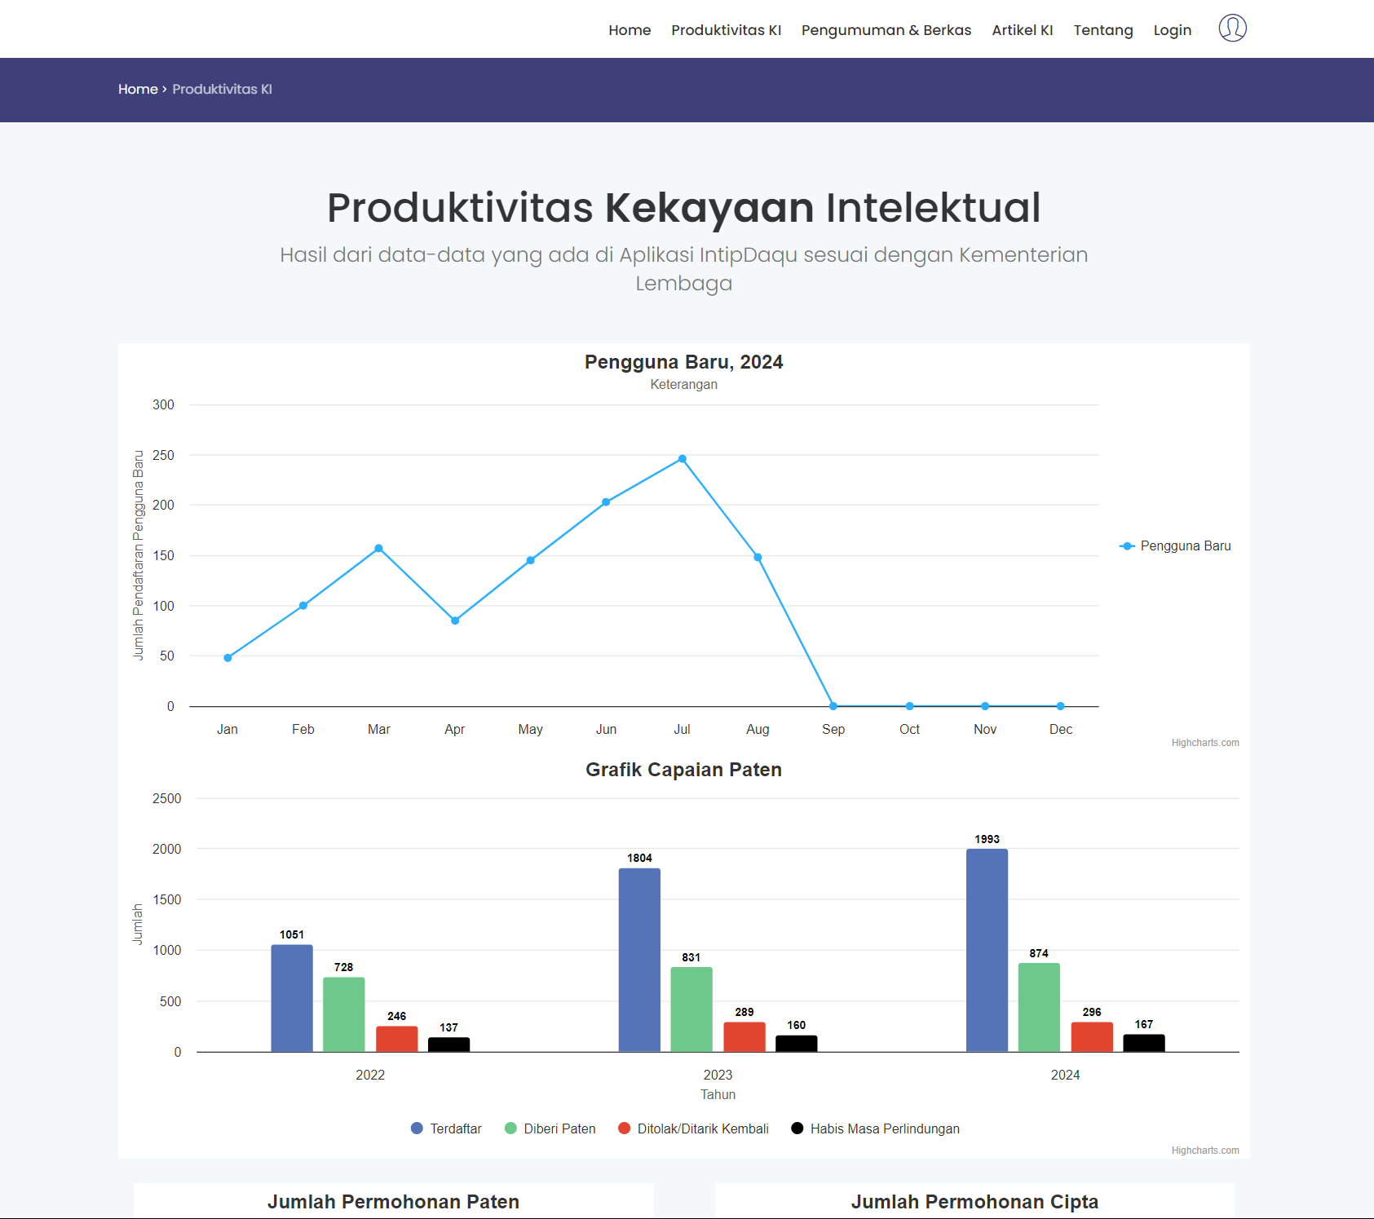Screen dimensions: 1374x1219
Task: Go to Home in navigation bar
Action: point(630,30)
